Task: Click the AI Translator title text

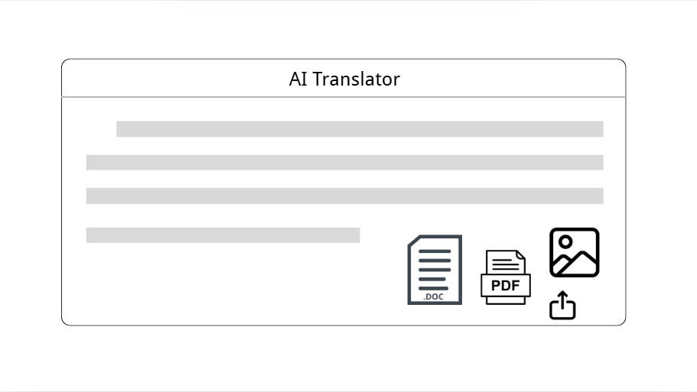Action: click(x=344, y=79)
